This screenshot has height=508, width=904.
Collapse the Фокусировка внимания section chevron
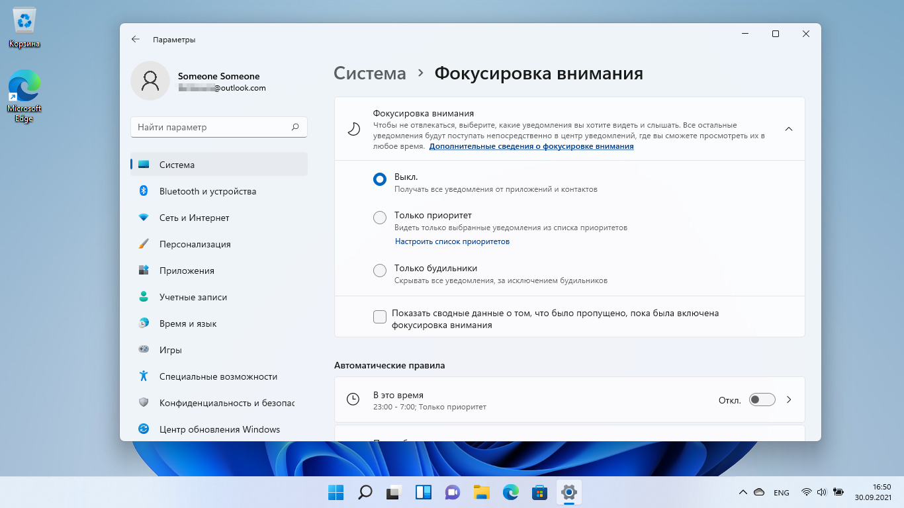[789, 129]
